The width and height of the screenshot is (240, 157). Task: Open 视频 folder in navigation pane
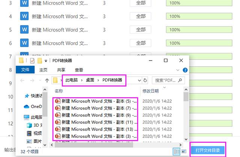(34, 133)
